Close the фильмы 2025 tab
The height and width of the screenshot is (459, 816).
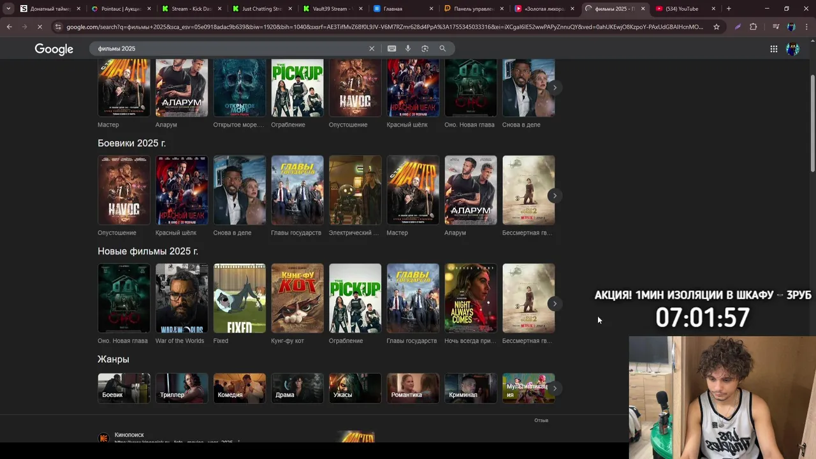point(643,9)
